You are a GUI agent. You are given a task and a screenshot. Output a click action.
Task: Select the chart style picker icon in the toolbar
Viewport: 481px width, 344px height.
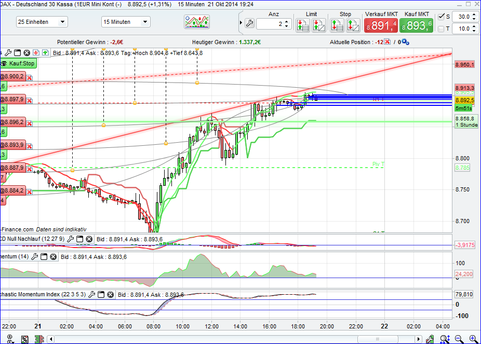pos(196,22)
